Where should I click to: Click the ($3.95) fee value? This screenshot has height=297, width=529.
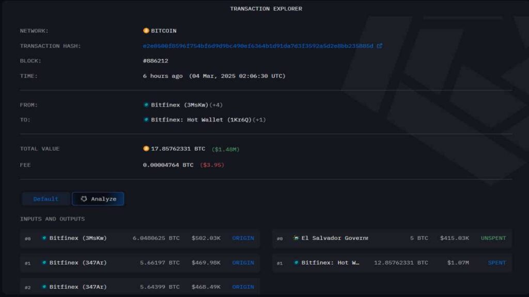tap(212, 165)
